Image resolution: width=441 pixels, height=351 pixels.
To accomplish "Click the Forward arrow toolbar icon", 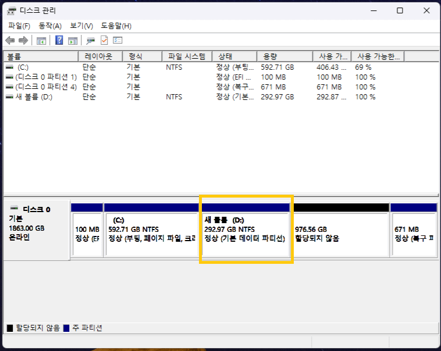I will pyautogui.click(x=23, y=41).
